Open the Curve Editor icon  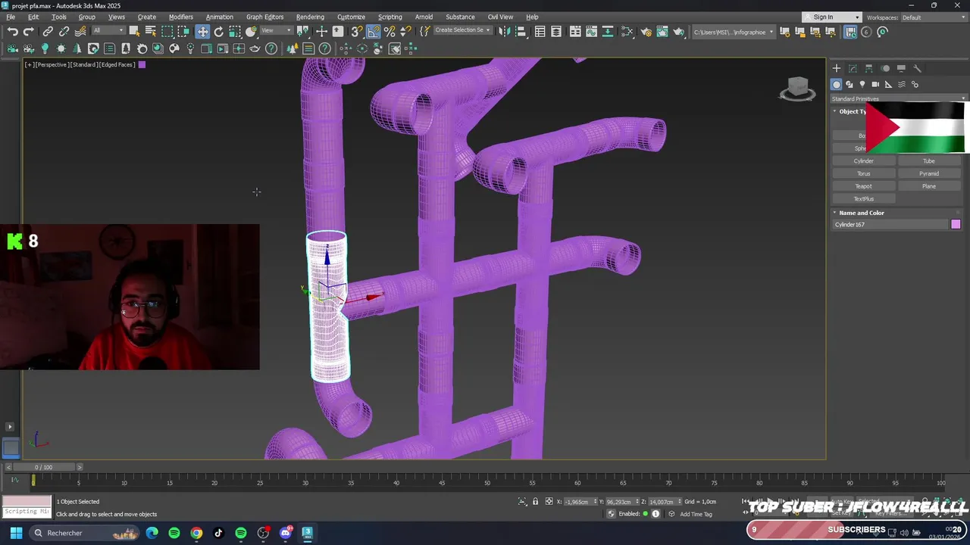591,32
